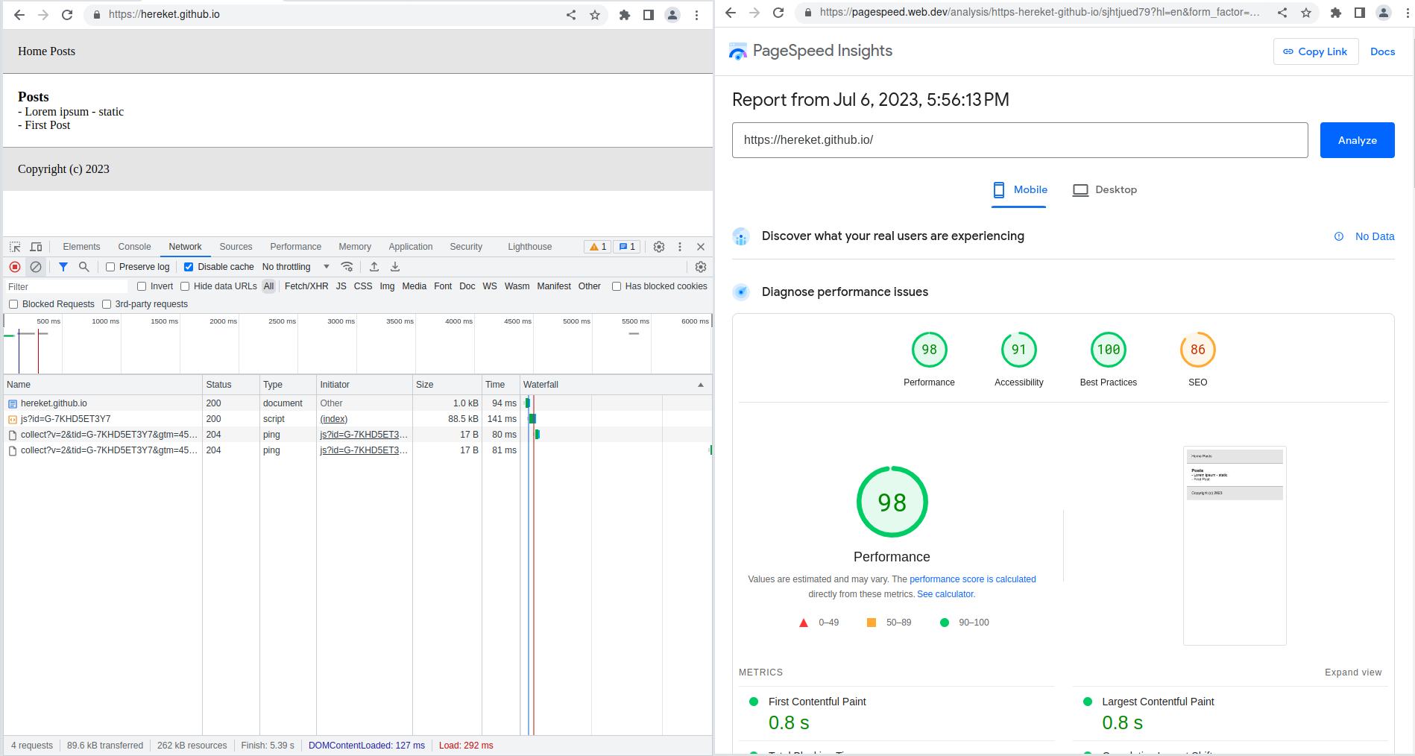Click Expand view in Metrics section

[1353, 672]
